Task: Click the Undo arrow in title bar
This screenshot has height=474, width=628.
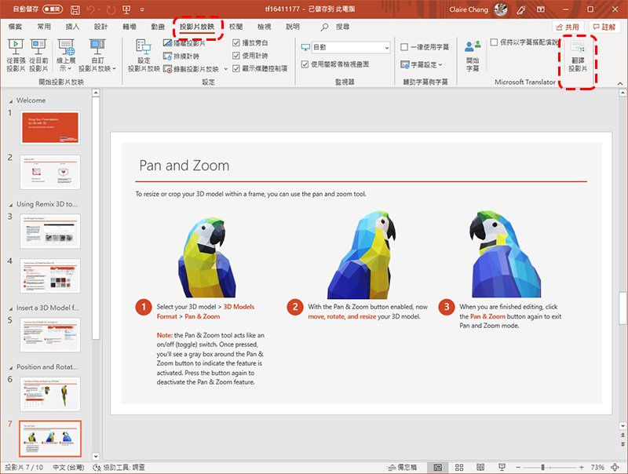Action: [x=91, y=9]
